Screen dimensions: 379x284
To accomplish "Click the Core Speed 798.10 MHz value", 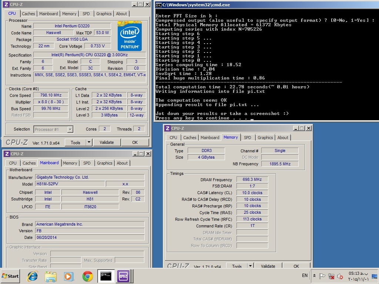I will [51, 95].
